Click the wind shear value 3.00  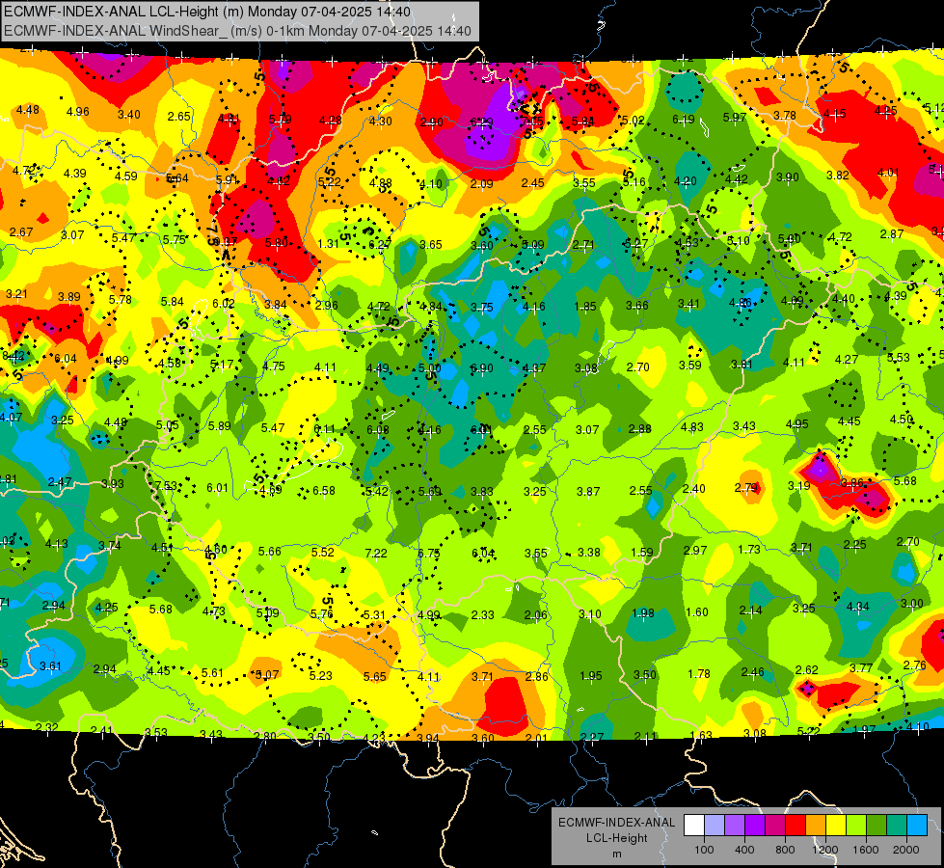click(912, 604)
